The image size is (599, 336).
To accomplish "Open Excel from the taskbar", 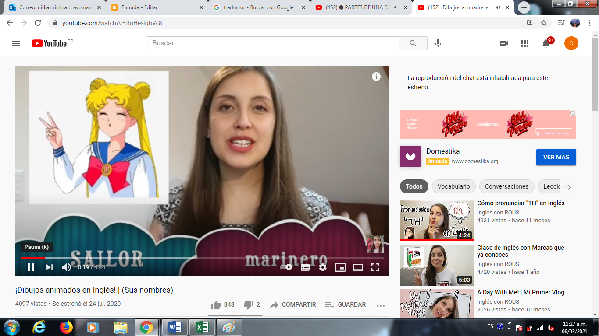I will click(202, 327).
